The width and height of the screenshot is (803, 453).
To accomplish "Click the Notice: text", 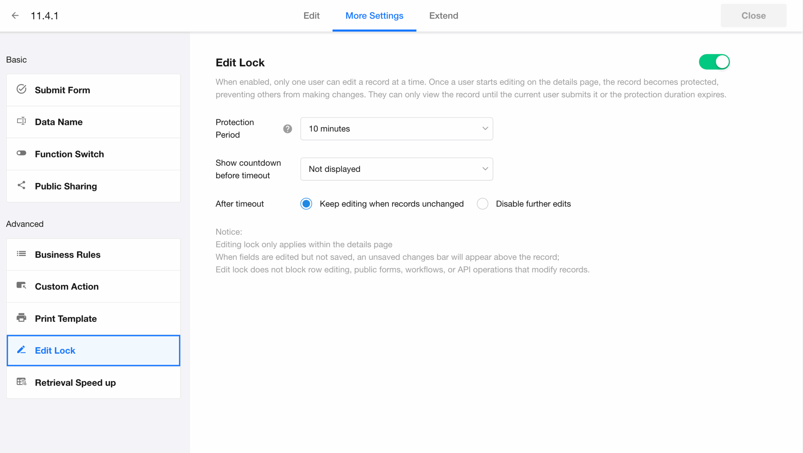I will [x=229, y=232].
